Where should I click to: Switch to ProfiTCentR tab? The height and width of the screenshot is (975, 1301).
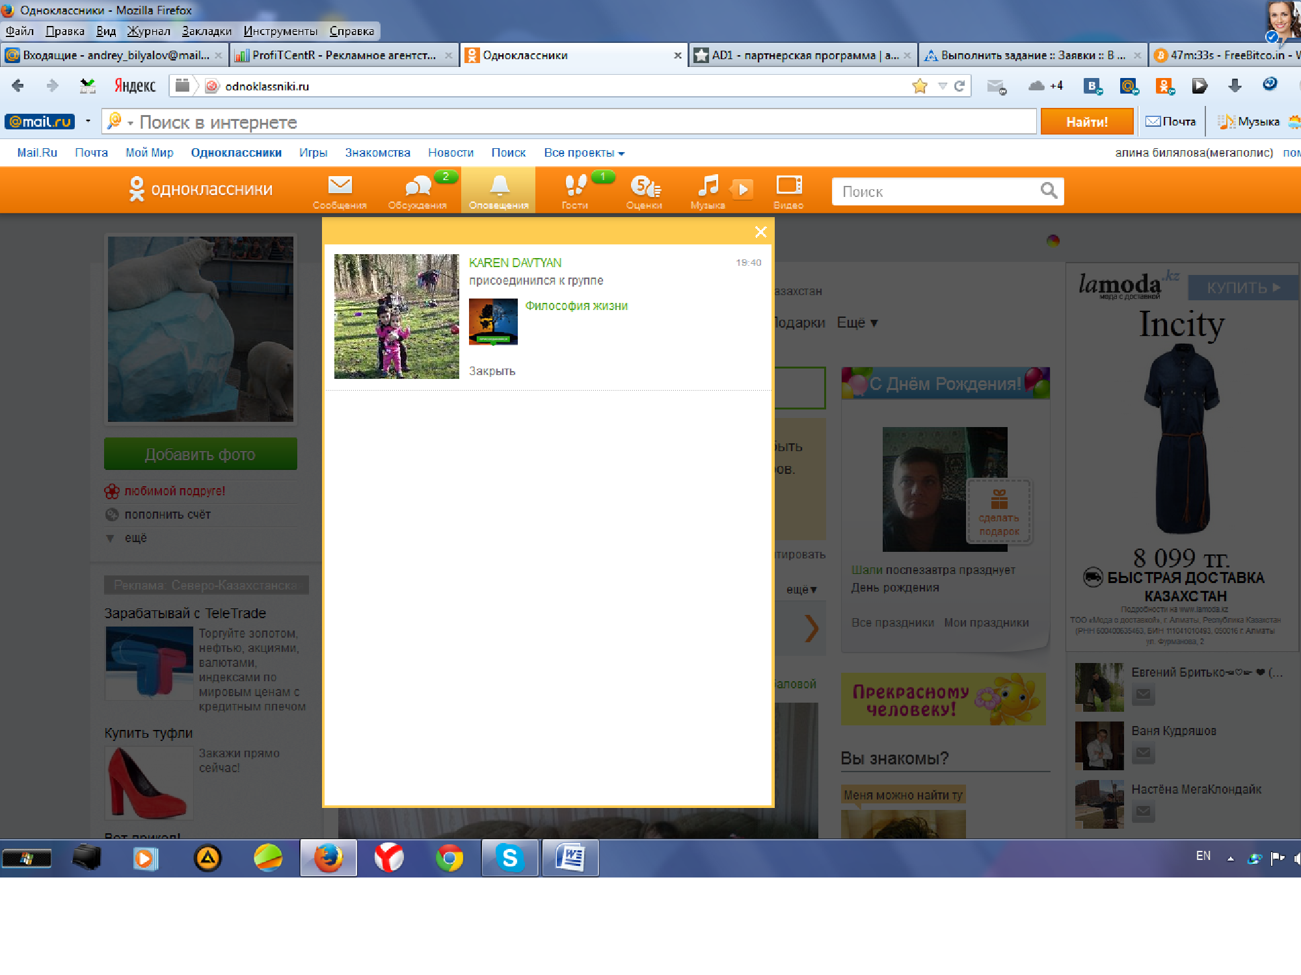point(344,55)
